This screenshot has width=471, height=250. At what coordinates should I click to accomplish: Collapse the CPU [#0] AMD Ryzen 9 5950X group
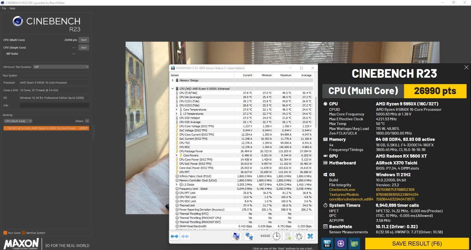[173, 89]
